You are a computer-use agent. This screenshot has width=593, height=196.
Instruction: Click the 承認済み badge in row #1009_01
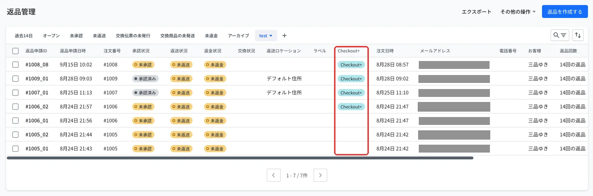[145, 79]
